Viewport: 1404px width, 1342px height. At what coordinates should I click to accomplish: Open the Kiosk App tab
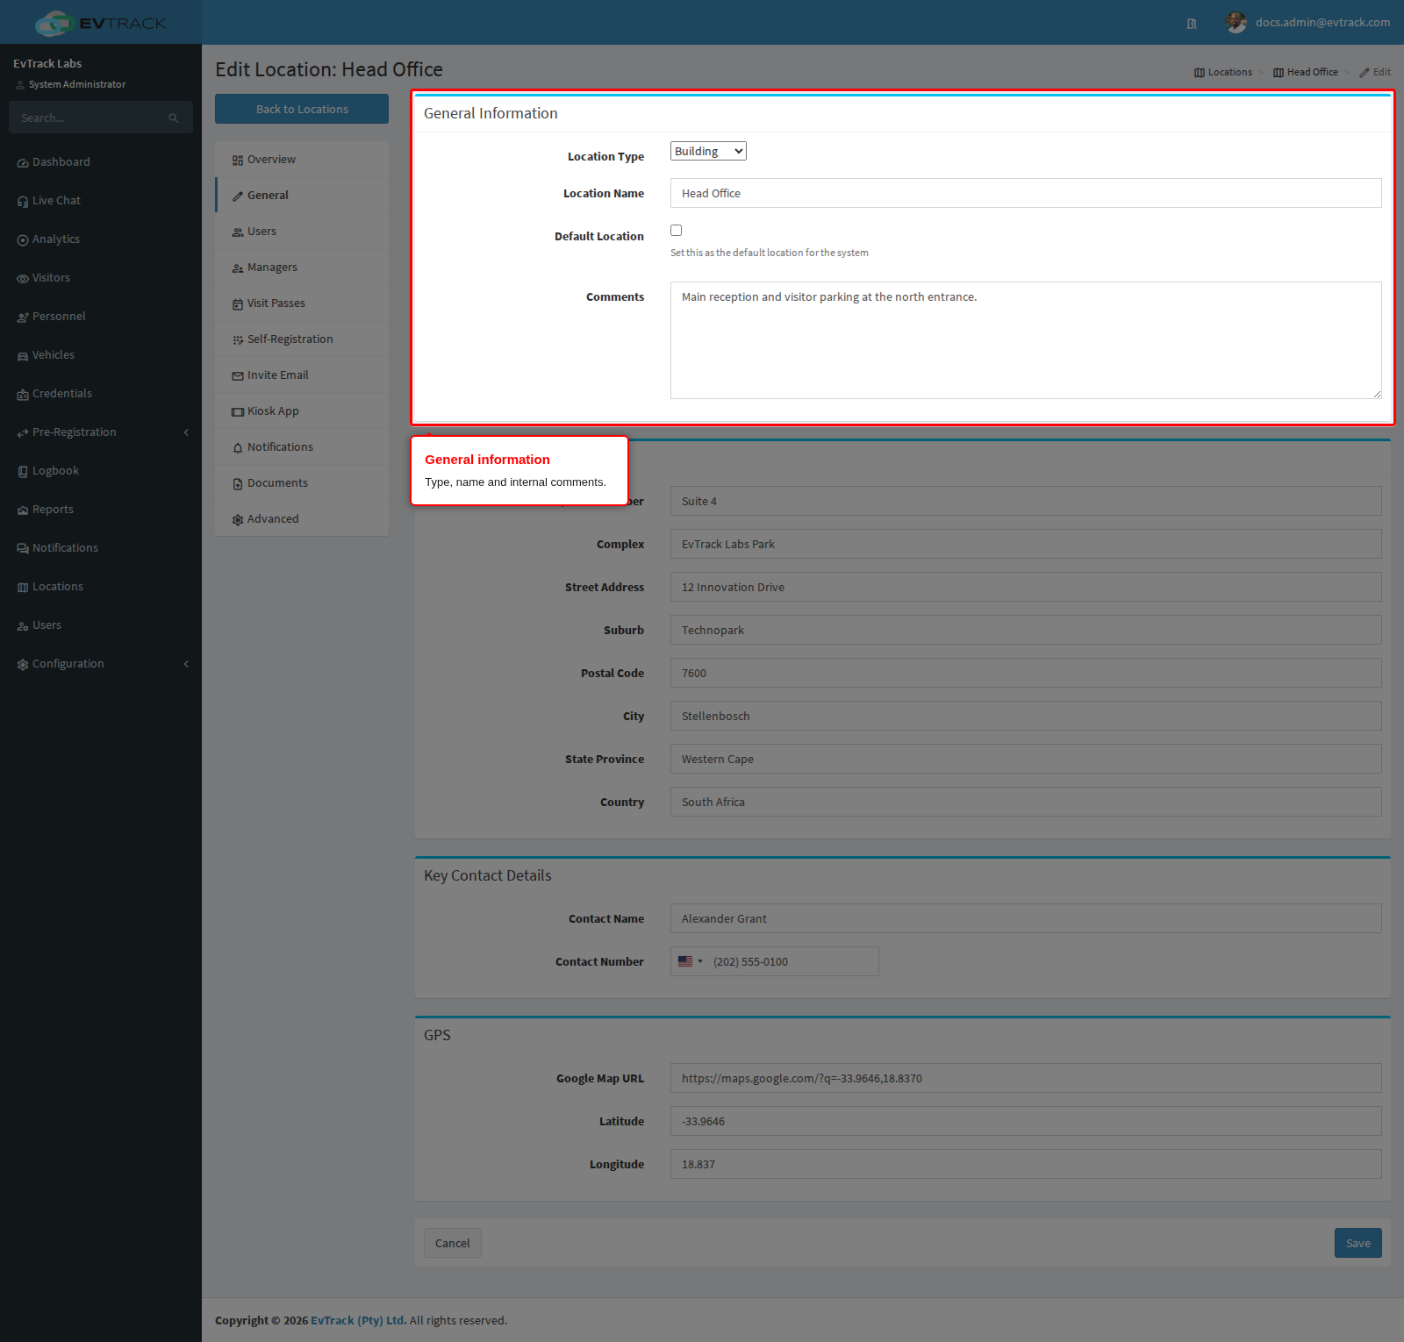[x=302, y=411]
